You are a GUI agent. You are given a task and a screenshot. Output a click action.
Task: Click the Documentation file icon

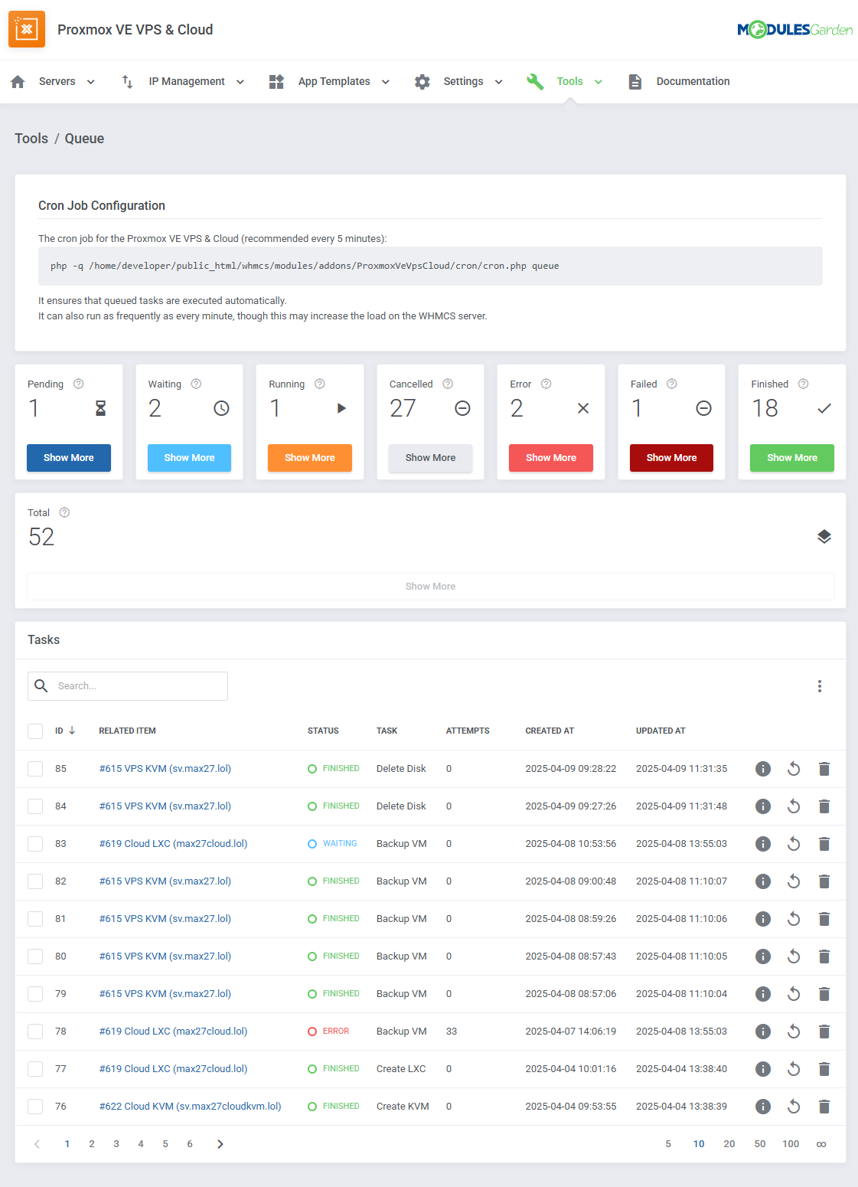pos(635,81)
